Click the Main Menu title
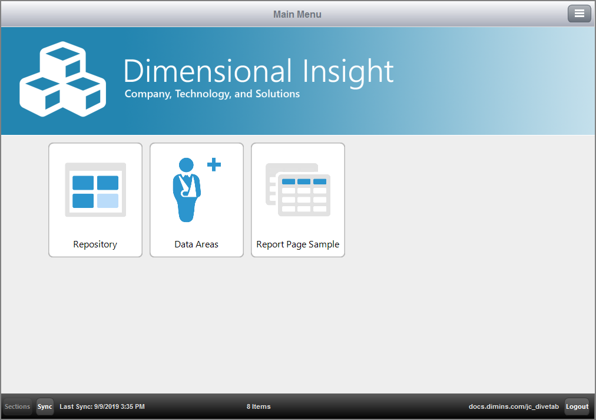Viewport: 596px width, 420px height. coord(297,14)
